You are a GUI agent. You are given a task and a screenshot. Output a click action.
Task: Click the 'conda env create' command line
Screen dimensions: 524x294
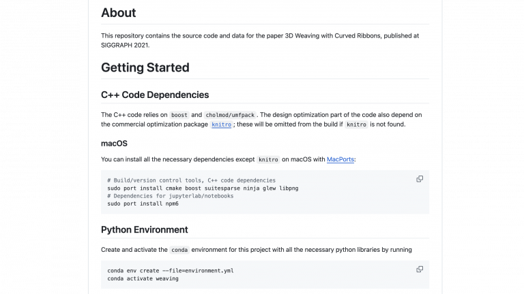click(x=170, y=270)
